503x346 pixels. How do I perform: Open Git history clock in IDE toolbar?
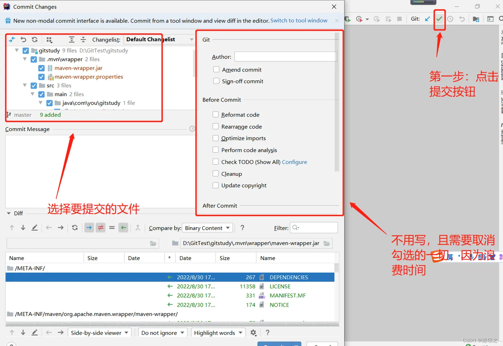point(450,19)
